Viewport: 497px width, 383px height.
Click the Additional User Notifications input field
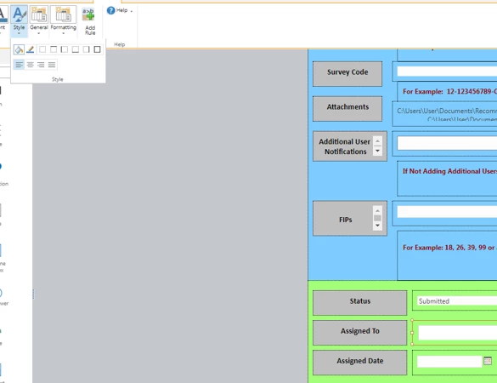coord(447,143)
